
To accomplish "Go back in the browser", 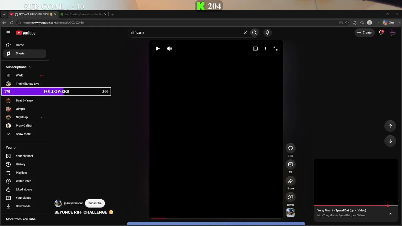I will point(4,23).
